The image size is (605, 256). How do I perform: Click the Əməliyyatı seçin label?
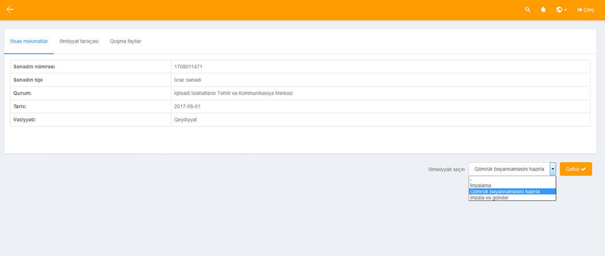click(447, 169)
